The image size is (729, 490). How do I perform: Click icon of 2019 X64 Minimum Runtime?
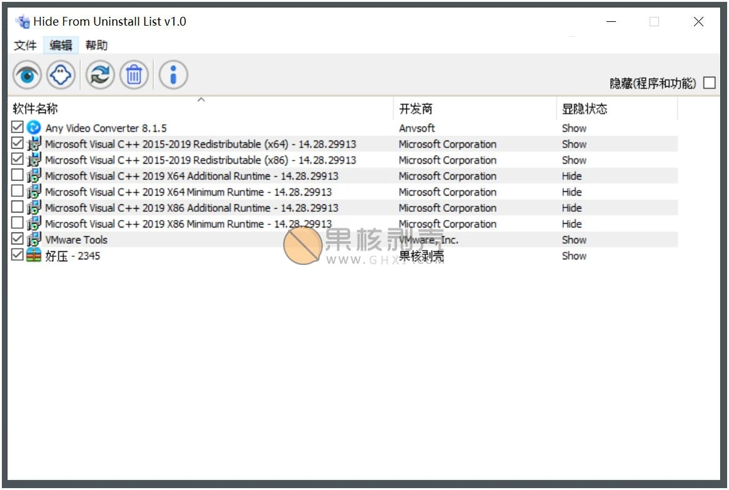(34, 191)
